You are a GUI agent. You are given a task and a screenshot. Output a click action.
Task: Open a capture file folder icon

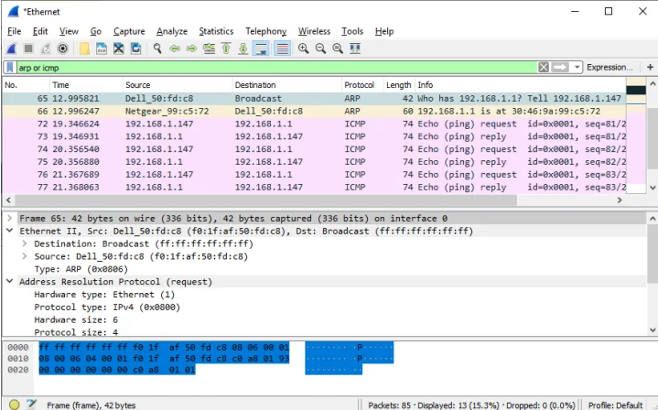[x=84, y=49]
